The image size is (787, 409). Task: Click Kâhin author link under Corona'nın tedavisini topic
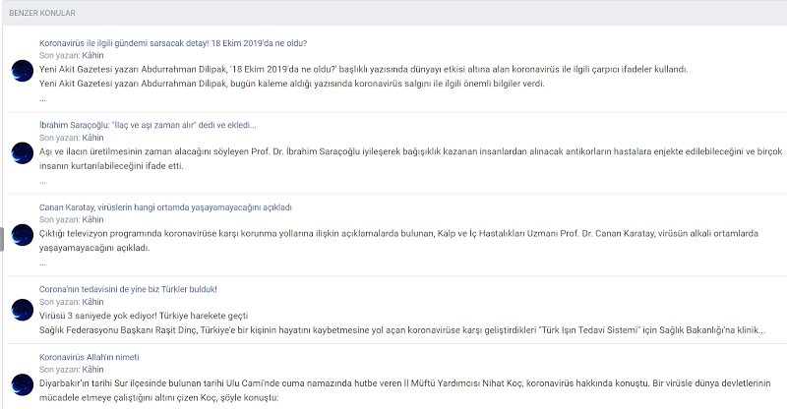point(92,302)
